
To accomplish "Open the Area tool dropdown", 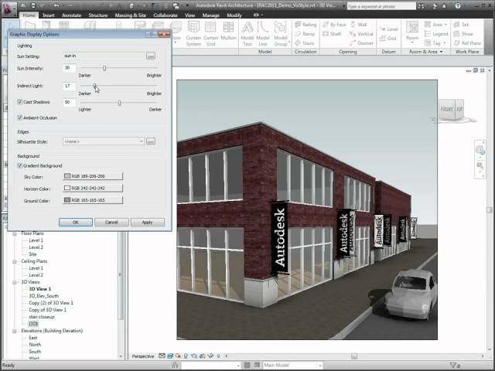I will click(445, 24).
